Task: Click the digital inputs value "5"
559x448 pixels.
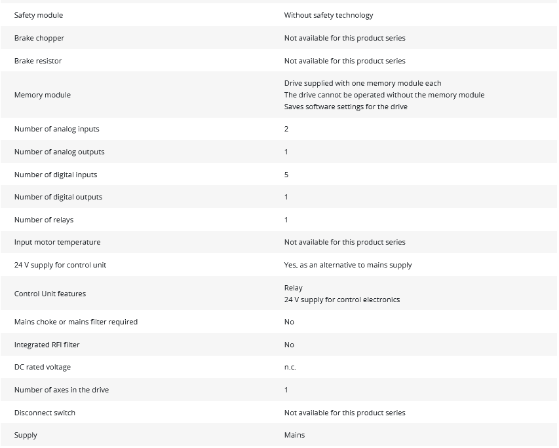Action: [286, 175]
